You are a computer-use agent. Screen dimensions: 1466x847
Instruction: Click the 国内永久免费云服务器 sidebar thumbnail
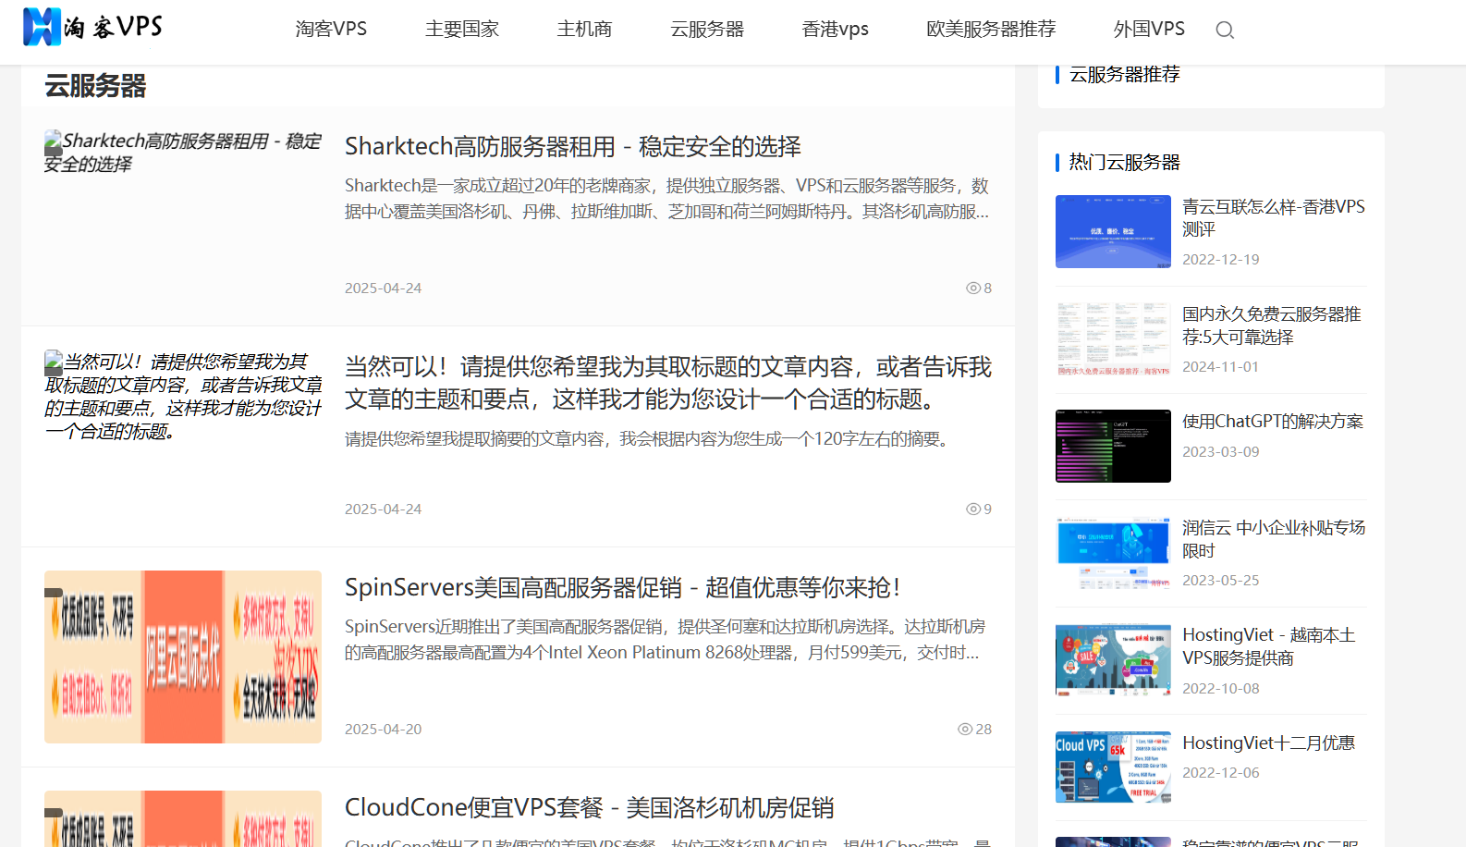pyautogui.click(x=1113, y=339)
